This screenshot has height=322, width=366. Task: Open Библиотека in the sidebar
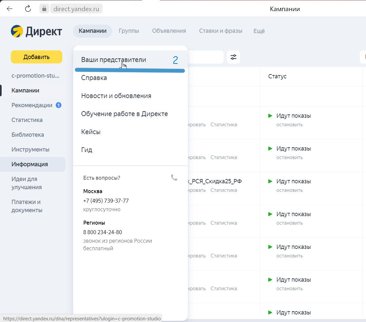point(28,135)
